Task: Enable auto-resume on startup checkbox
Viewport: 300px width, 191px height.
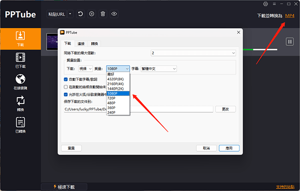Action: pyautogui.click(x=66, y=87)
